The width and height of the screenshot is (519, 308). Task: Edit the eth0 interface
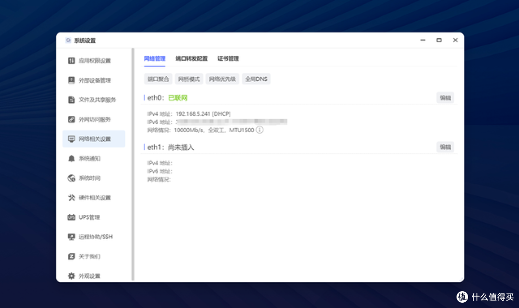pos(445,98)
